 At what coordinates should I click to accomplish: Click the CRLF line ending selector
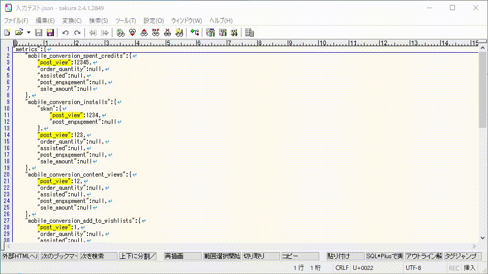[342, 267]
